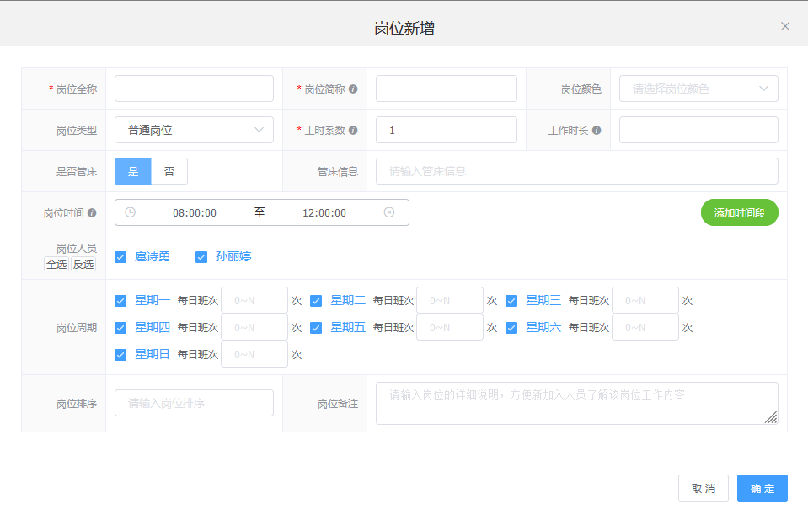Click the info icon beside 工作时长
The height and width of the screenshot is (526, 808).
[597, 131]
